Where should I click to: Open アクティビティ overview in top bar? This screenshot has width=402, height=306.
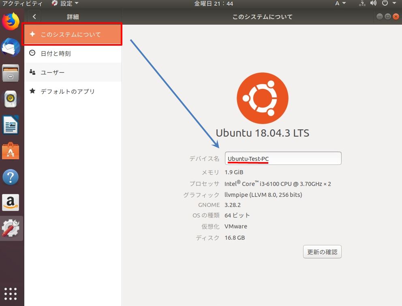tap(22, 4)
